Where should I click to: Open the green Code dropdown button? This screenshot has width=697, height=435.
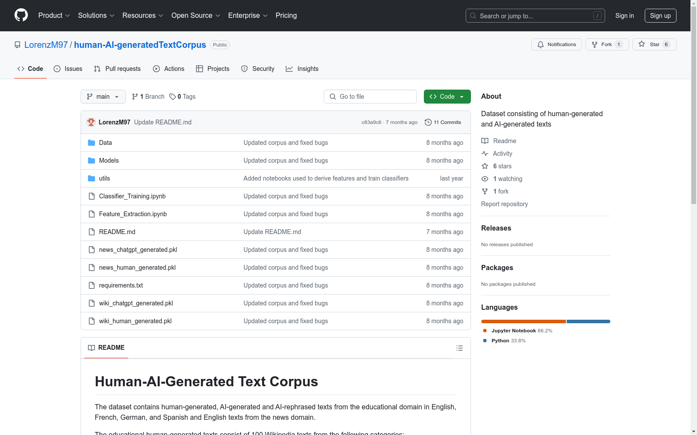(x=447, y=97)
